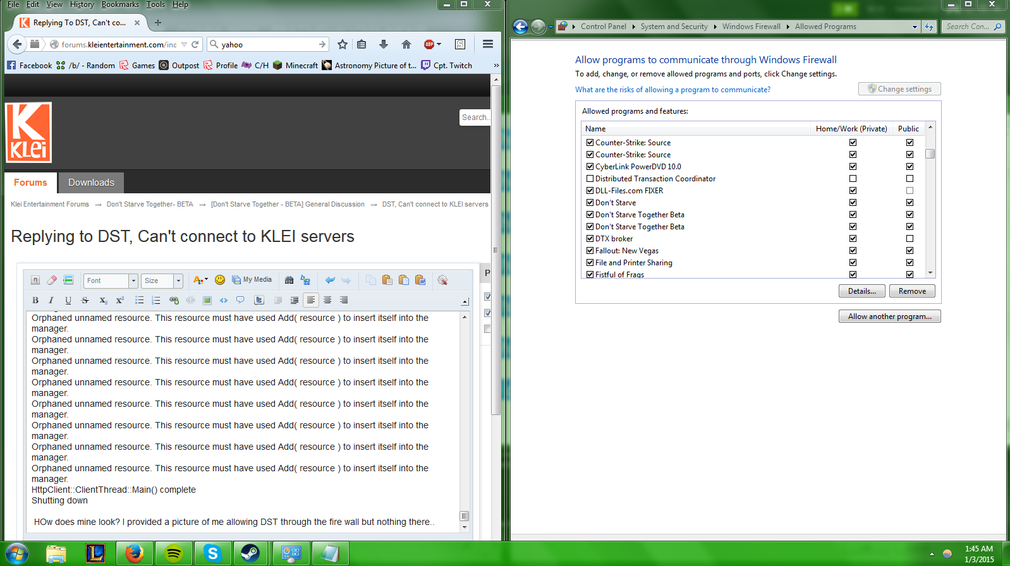
Task: Collapse the editor toolbar
Action: click(x=465, y=302)
